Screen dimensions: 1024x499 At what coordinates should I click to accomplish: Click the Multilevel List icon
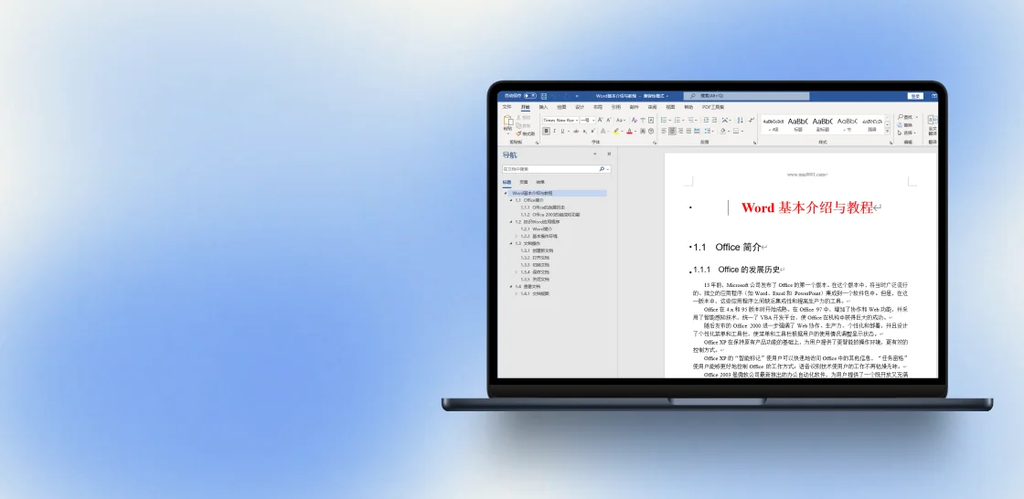(691, 120)
